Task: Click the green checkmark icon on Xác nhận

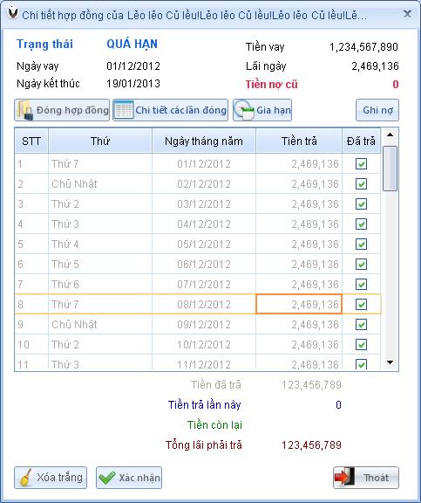Action: point(107,478)
